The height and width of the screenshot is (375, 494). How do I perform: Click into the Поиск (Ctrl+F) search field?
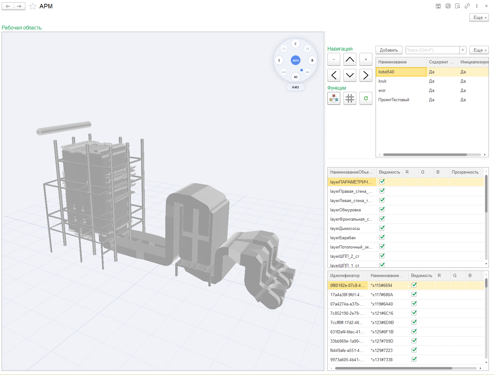coord(432,50)
